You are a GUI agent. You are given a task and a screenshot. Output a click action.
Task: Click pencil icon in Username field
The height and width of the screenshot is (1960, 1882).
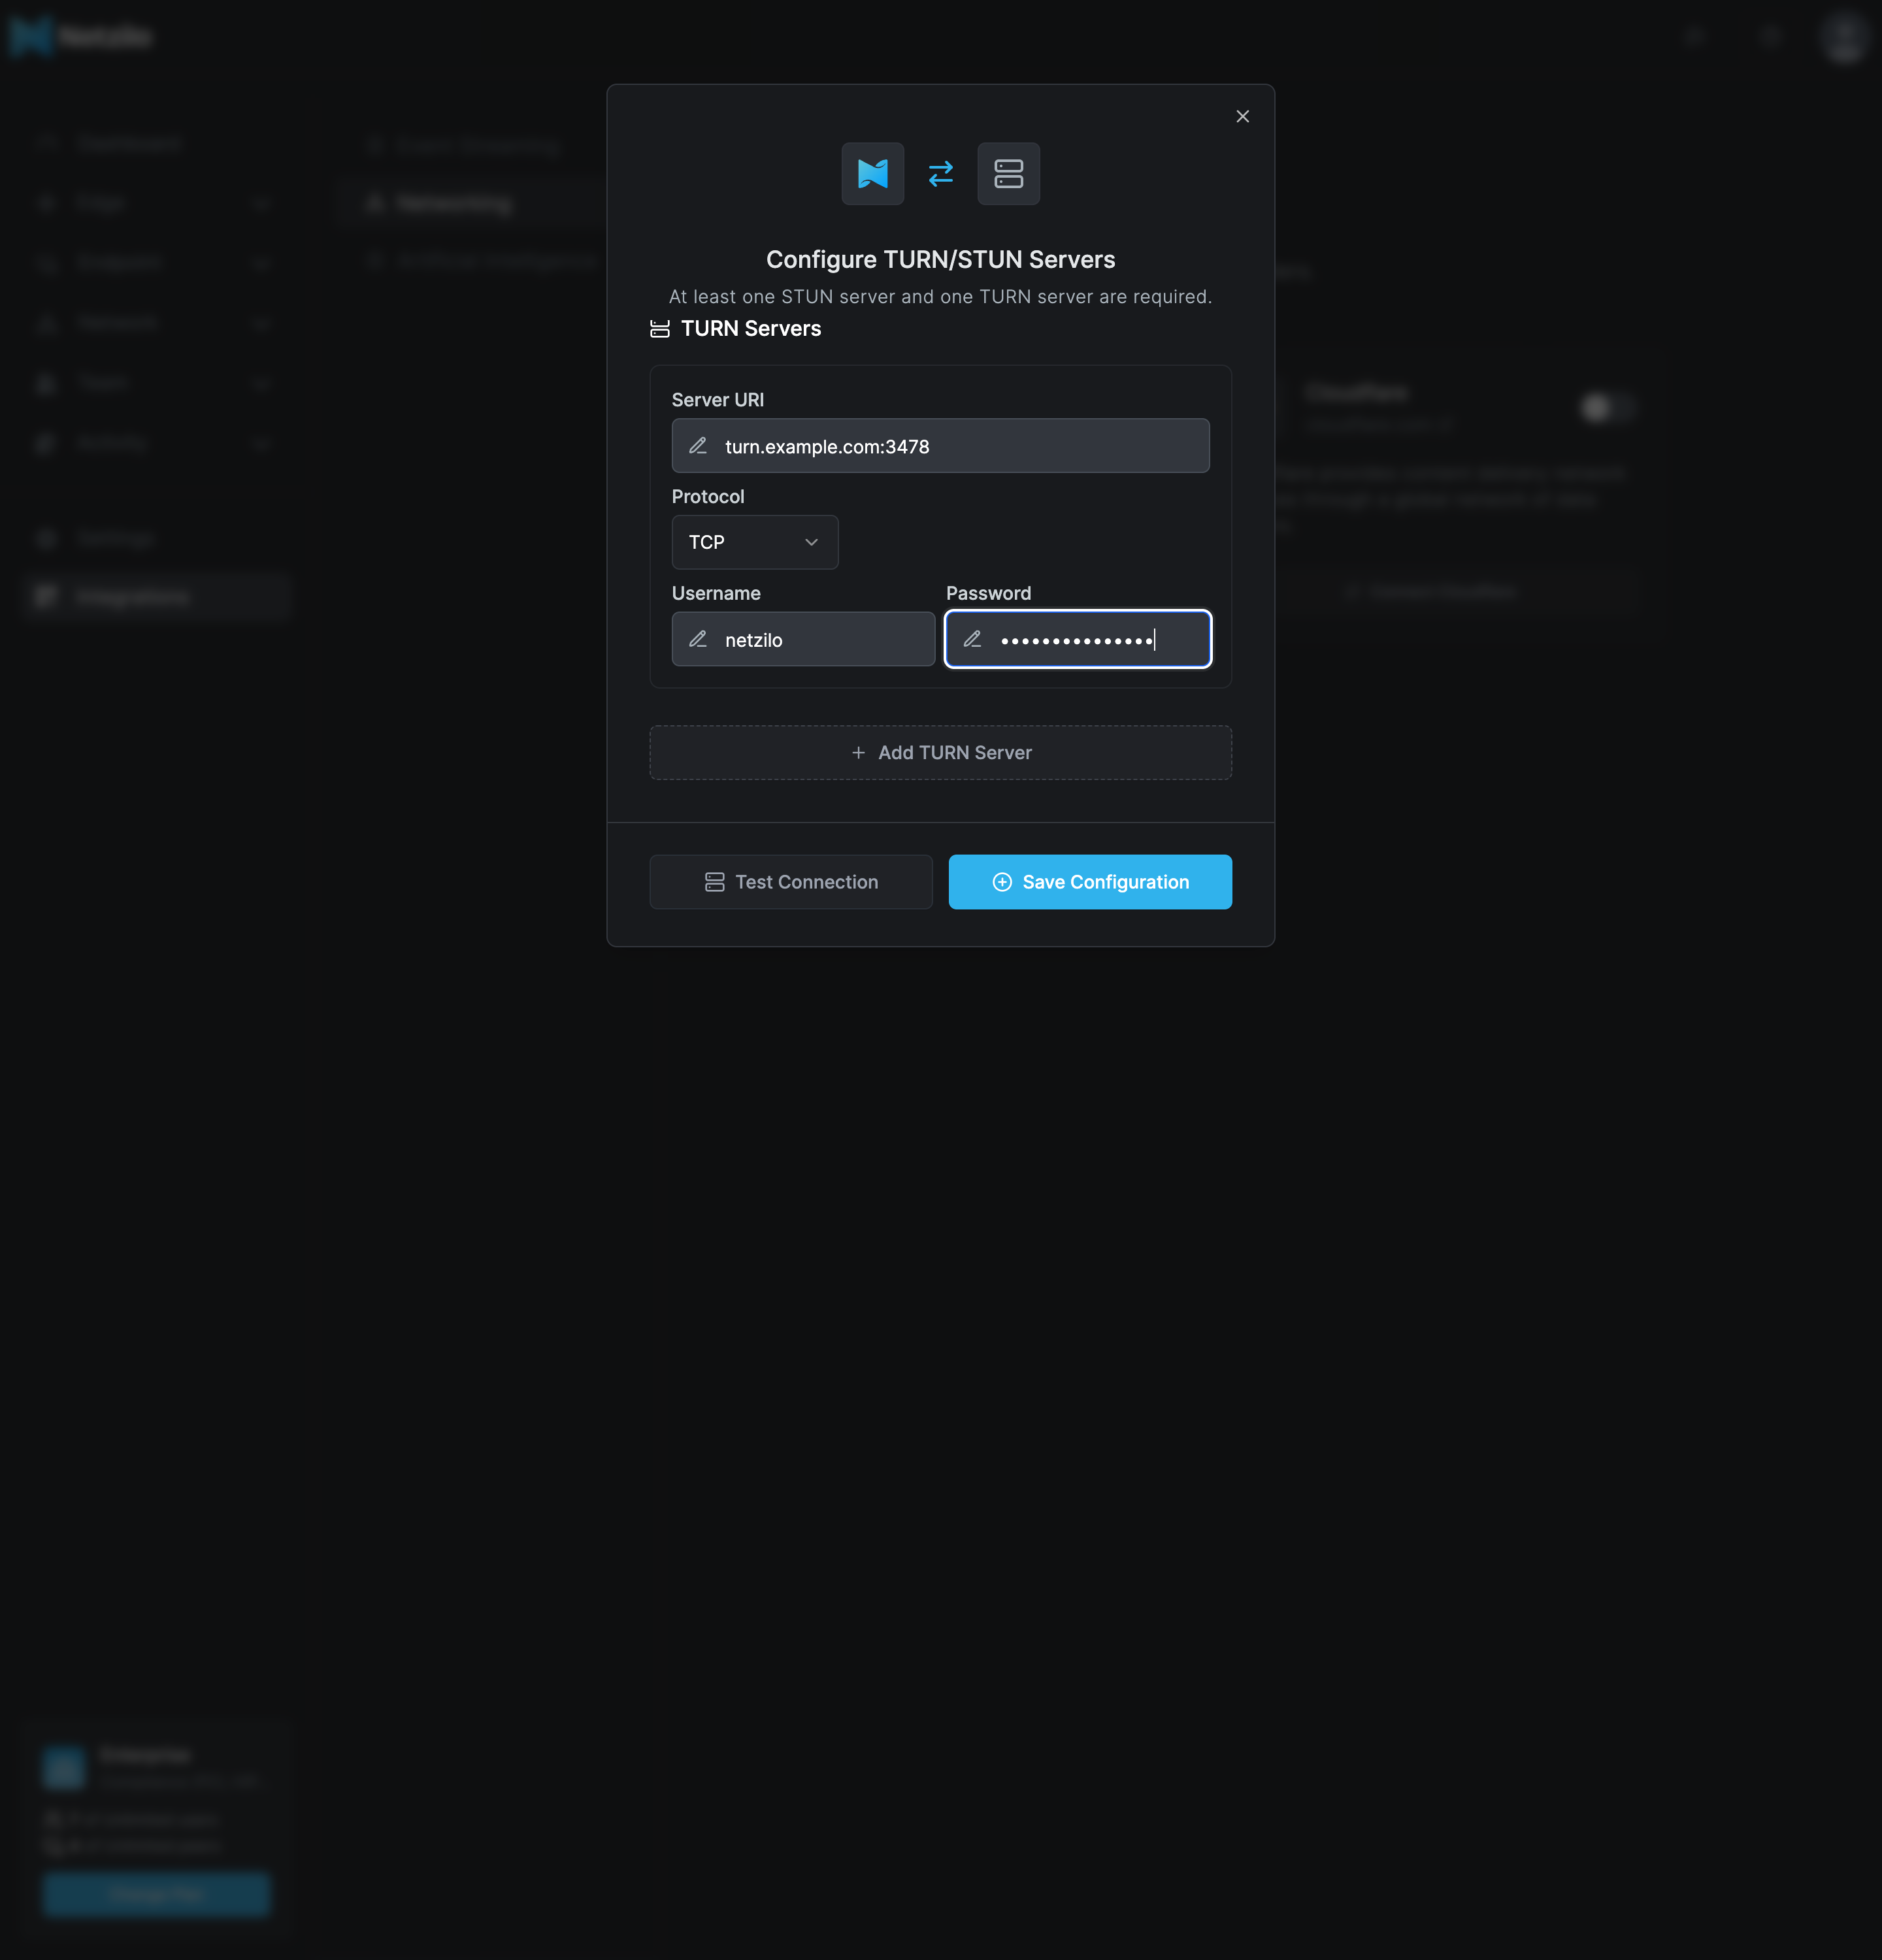pyautogui.click(x=698, y=639)
